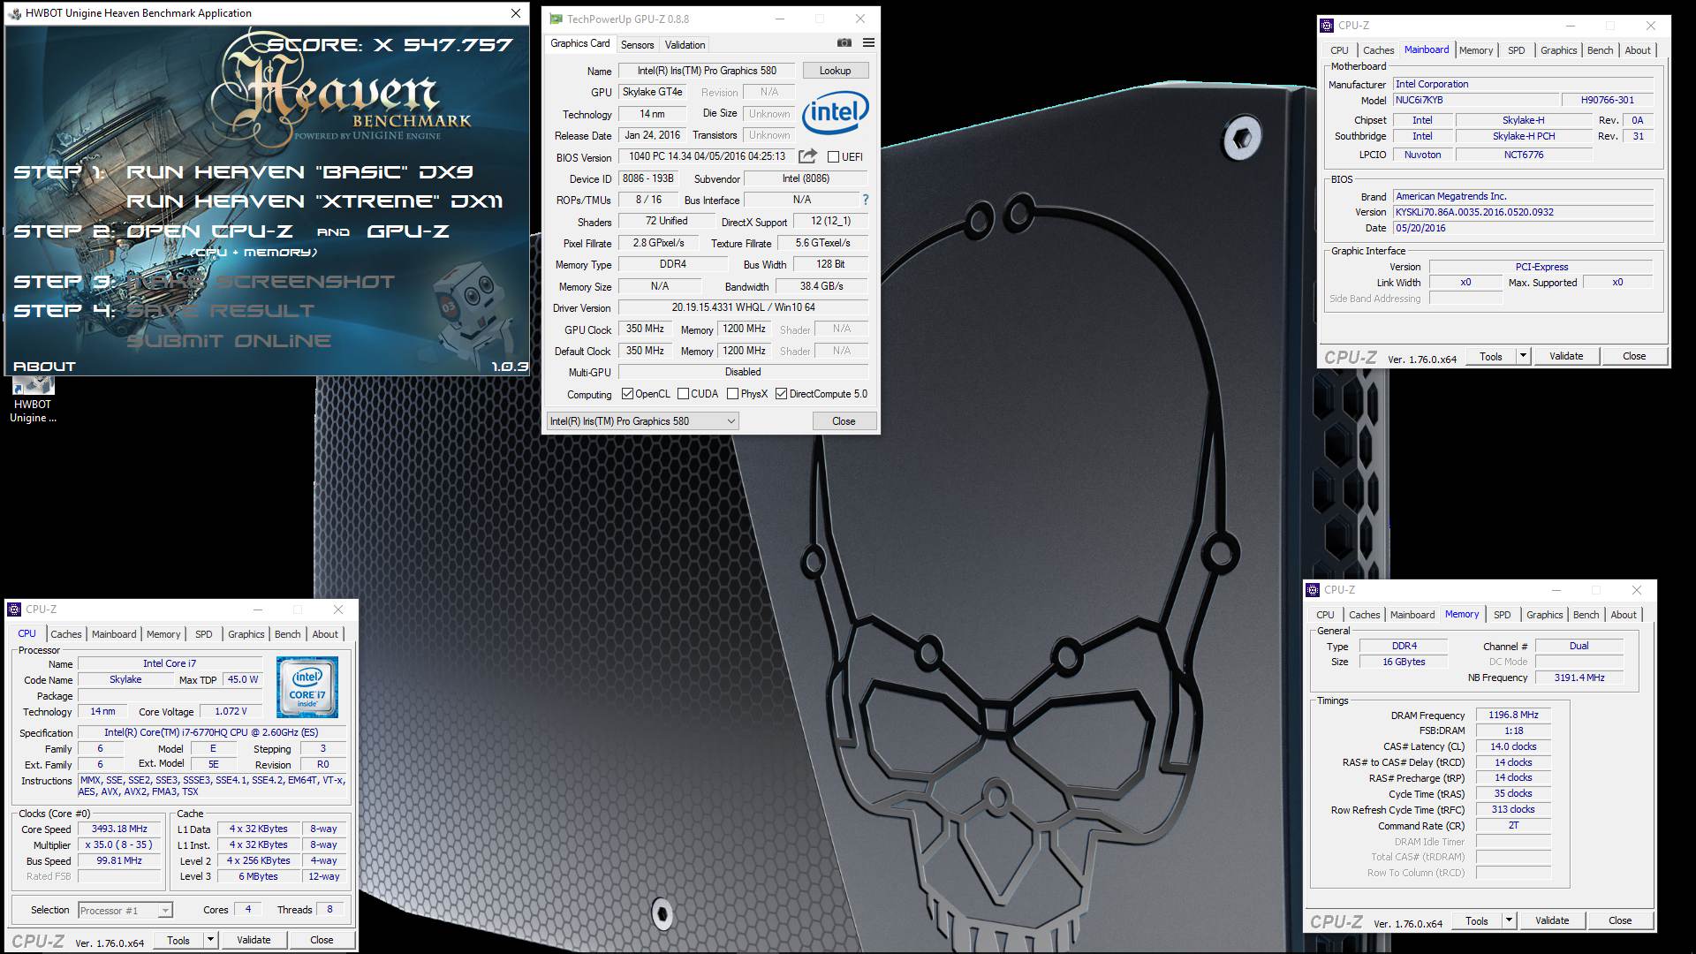The image size is (1696, 954).
Task: Open the Bench tab in Memory CPU-Z window
Action: tap(1586, 615)
